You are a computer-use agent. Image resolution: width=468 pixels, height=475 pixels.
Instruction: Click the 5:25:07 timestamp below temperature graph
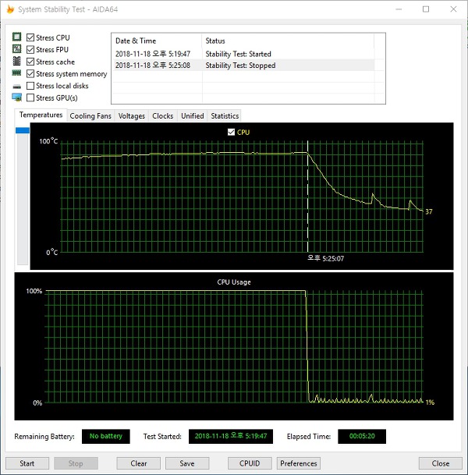point(325,258)
